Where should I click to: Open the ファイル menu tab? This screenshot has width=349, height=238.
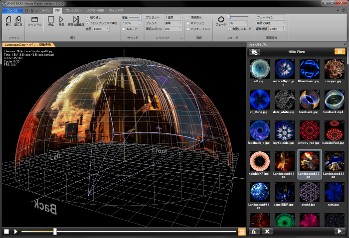(x=12, y=10)
